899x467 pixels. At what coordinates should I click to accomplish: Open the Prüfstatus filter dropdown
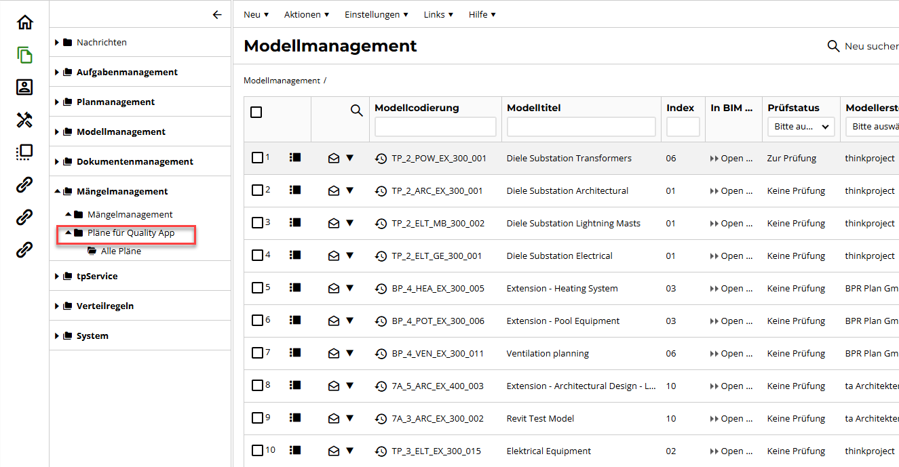tap(801, 127)
